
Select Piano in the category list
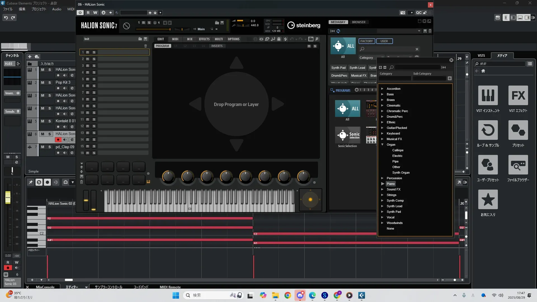point(391,184)
